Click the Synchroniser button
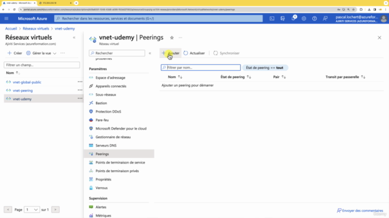The image size is (389, 218). [x=226, y=53]
